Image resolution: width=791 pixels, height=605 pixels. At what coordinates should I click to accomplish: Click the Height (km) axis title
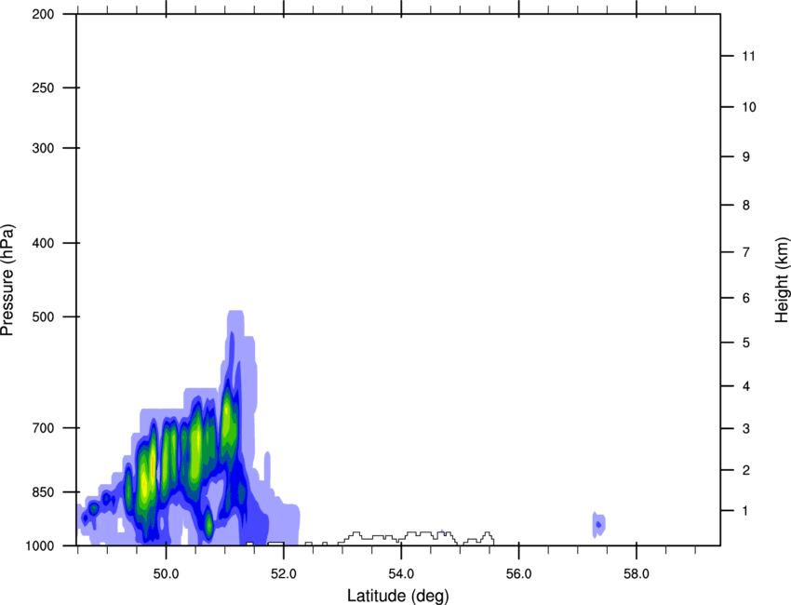click(782, 280)
